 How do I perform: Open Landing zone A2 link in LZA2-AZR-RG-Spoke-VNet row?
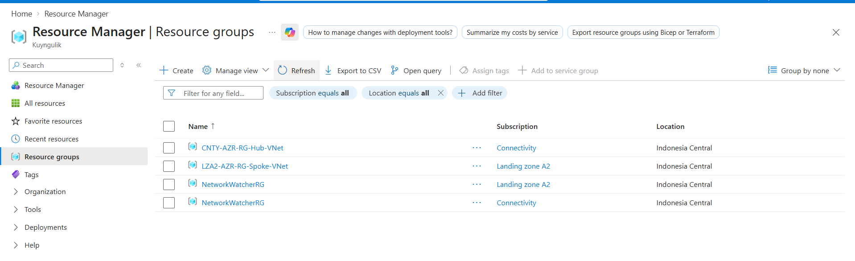click(x=523, y=166)
